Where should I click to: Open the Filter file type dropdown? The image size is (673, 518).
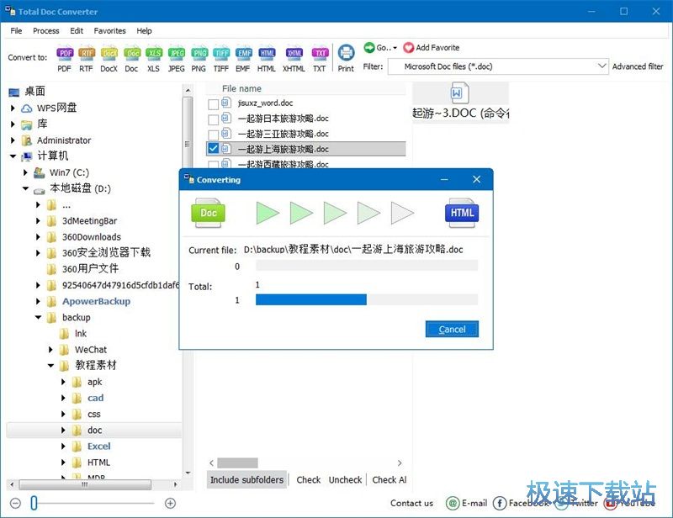tap(601, 66)
